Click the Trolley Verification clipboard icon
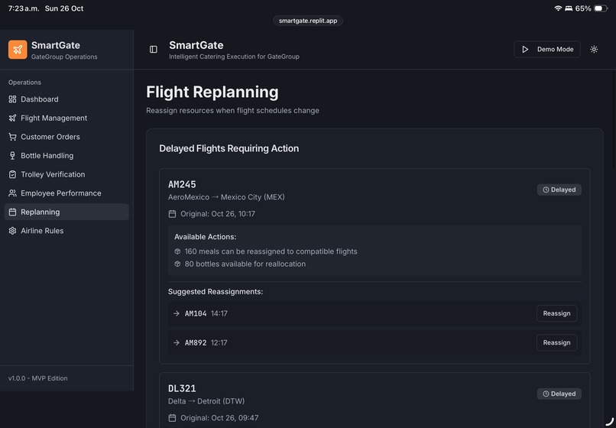Viewport: 616px width, 428px height. pyautogui.click(x=12, y=174)
